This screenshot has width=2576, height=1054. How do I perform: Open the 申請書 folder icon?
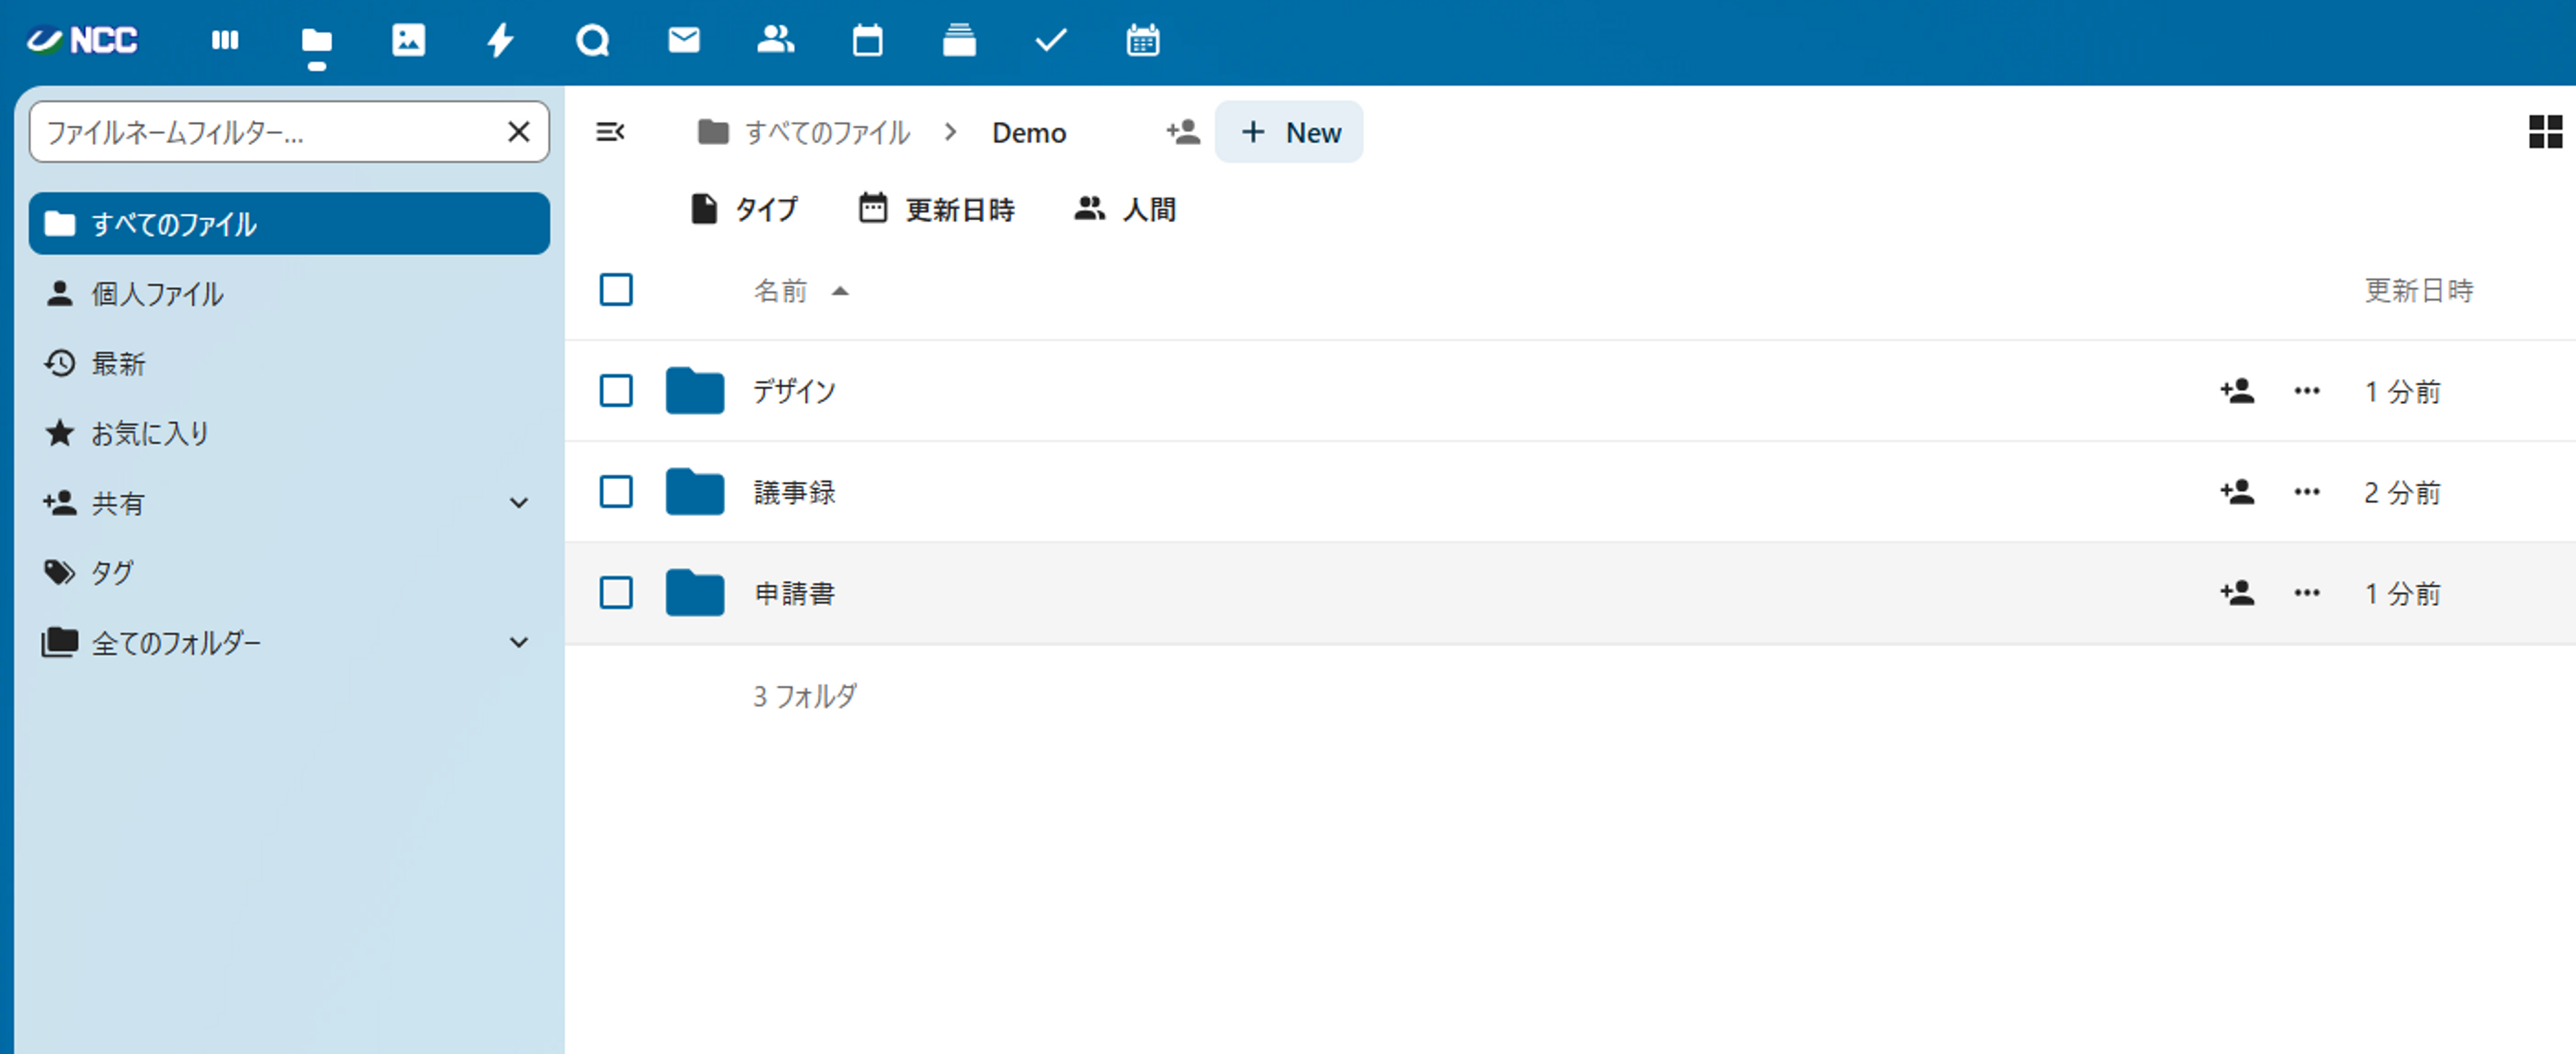point(695,593)
